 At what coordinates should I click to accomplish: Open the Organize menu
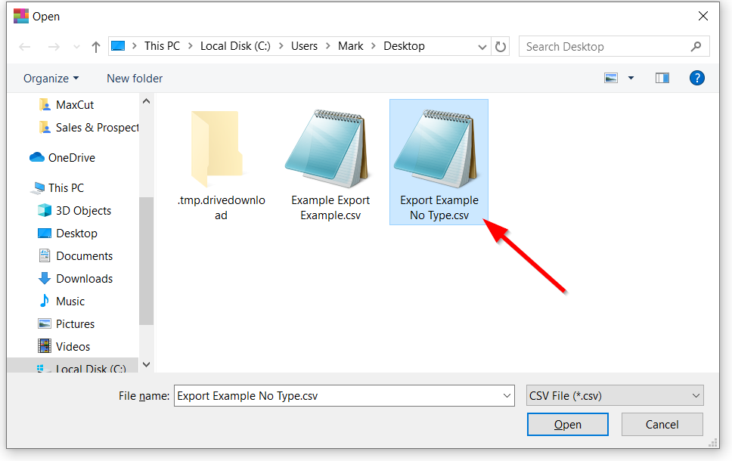coord(51,79)
